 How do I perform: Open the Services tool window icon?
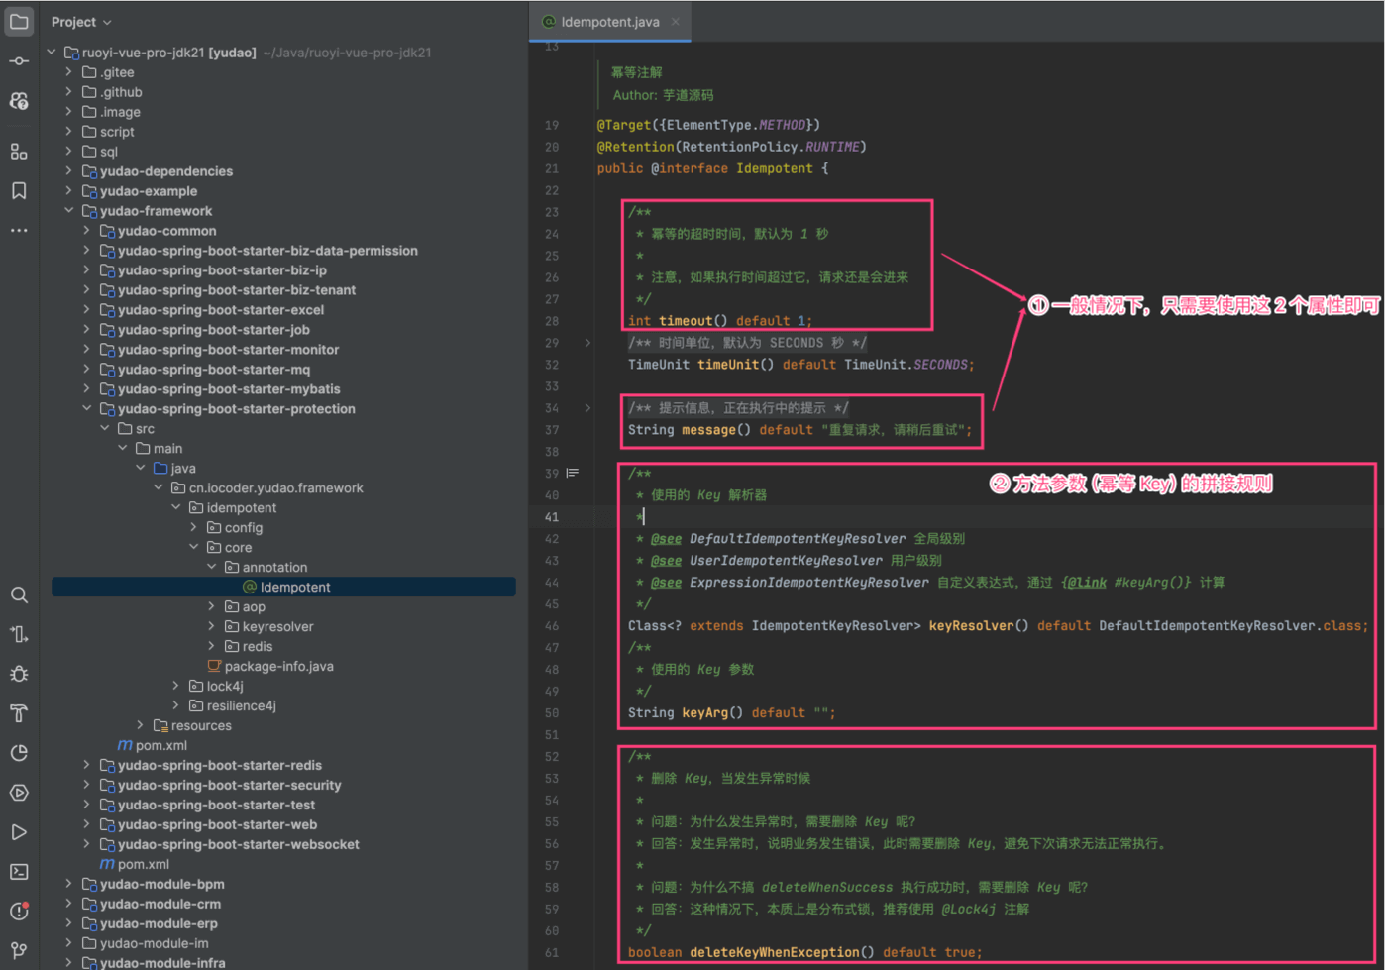19,793
